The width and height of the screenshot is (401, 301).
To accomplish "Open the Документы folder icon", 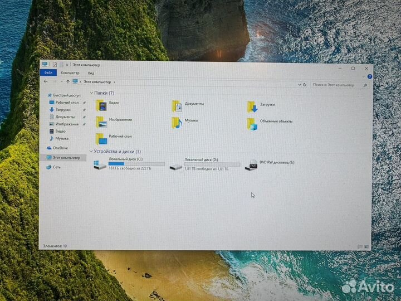I will [177, 106].
